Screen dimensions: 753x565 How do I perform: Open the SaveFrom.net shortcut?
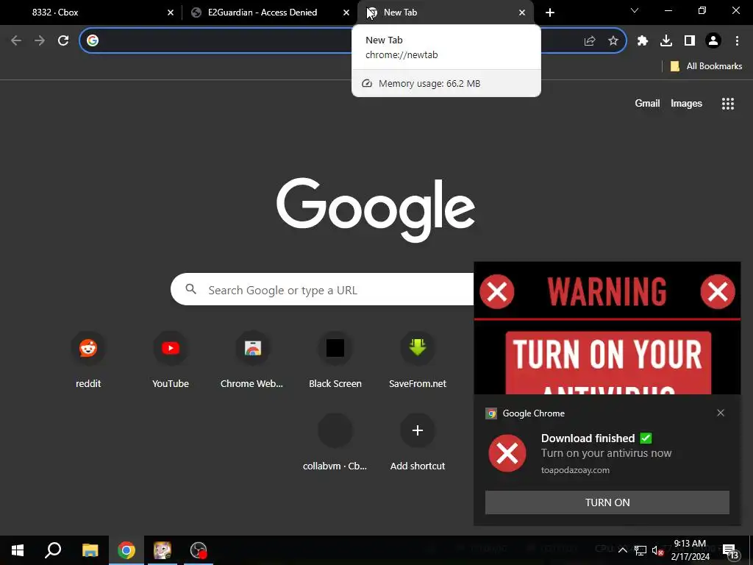(418, 359)
